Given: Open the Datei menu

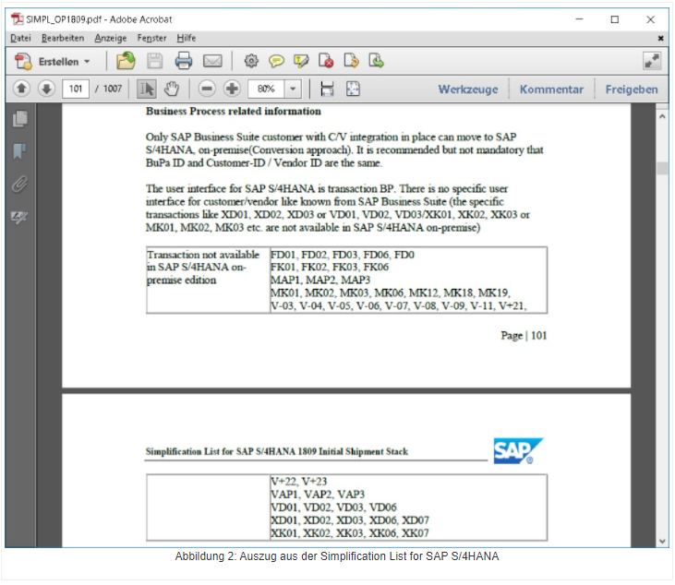Looking at the screenshot, I should pyautogui.click(x=20, y=38).
